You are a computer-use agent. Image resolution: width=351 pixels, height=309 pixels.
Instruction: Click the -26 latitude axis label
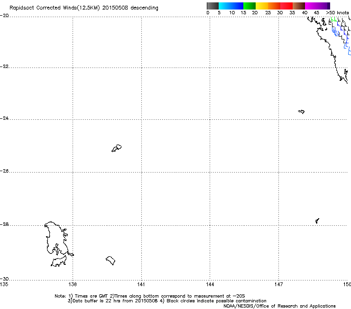[x=4, y=171]
